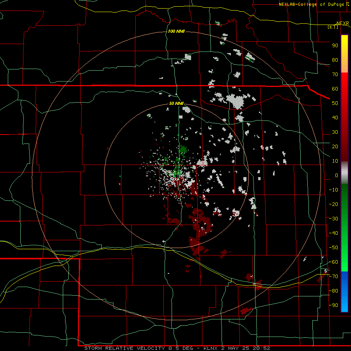Click the "100 NMI" range ring label
The width and height of the screenshot is (351, 351).
[x=176, y=31]
